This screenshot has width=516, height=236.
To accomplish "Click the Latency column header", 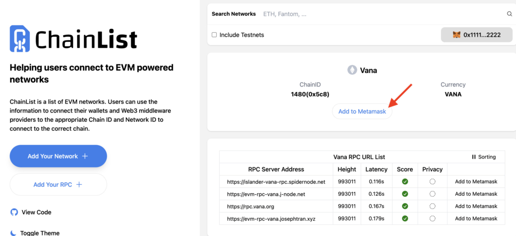I will pyautogui.click(x=376, y=169).
